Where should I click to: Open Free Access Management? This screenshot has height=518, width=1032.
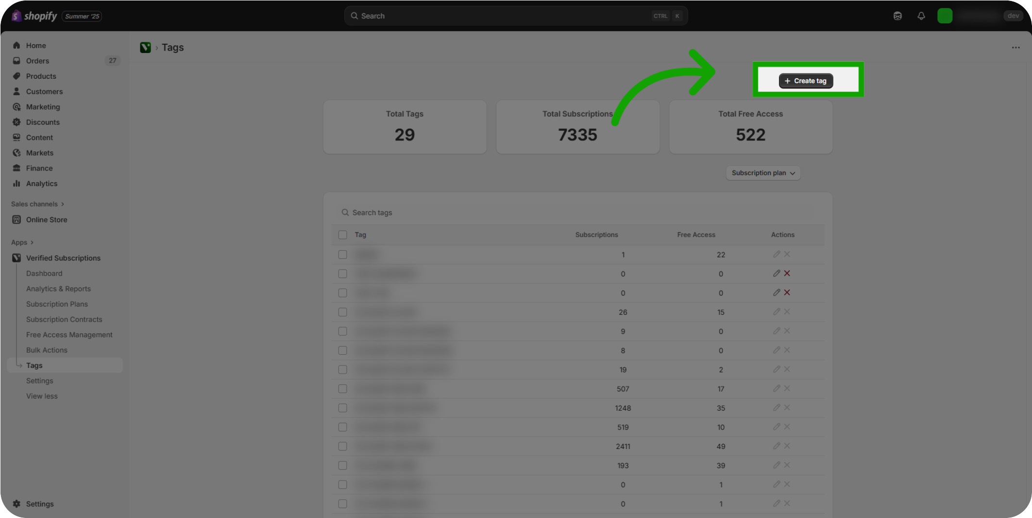click(x=69, y=335)
